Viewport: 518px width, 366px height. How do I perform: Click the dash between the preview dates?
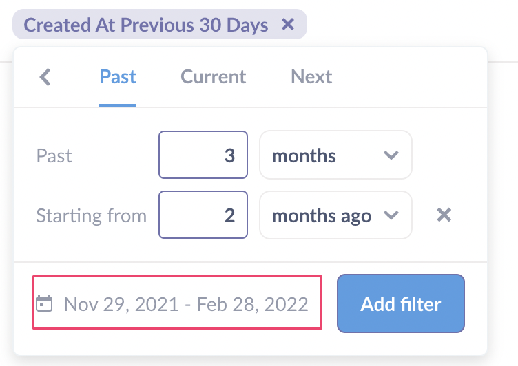click(188, 304)
